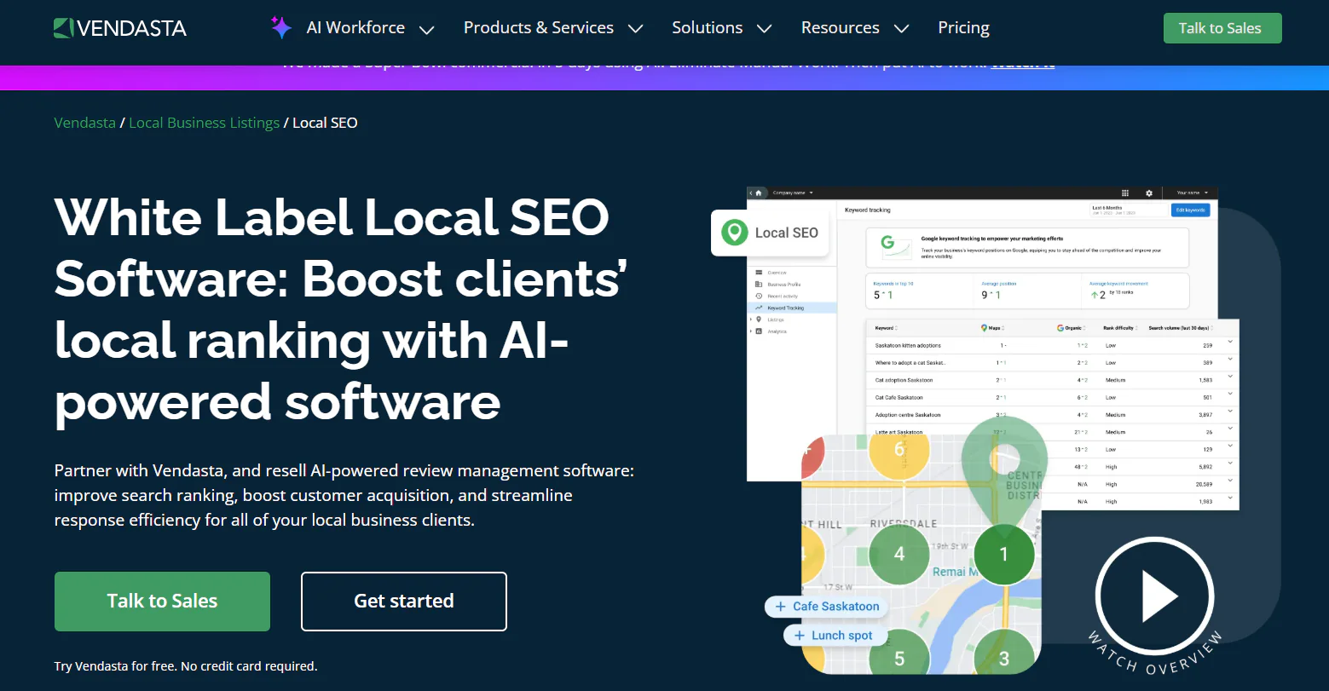The width and height of the screenshot is (1329, 691).
Task: Click the Analytics icon in the sidebar
Action: click(759, 331)
